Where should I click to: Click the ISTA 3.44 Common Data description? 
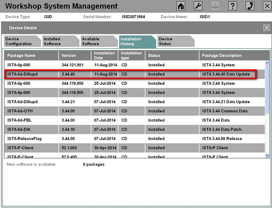tap(225, 111)
